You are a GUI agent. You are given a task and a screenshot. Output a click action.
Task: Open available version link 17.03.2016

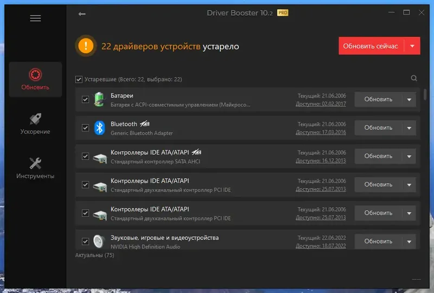(321, 132)
